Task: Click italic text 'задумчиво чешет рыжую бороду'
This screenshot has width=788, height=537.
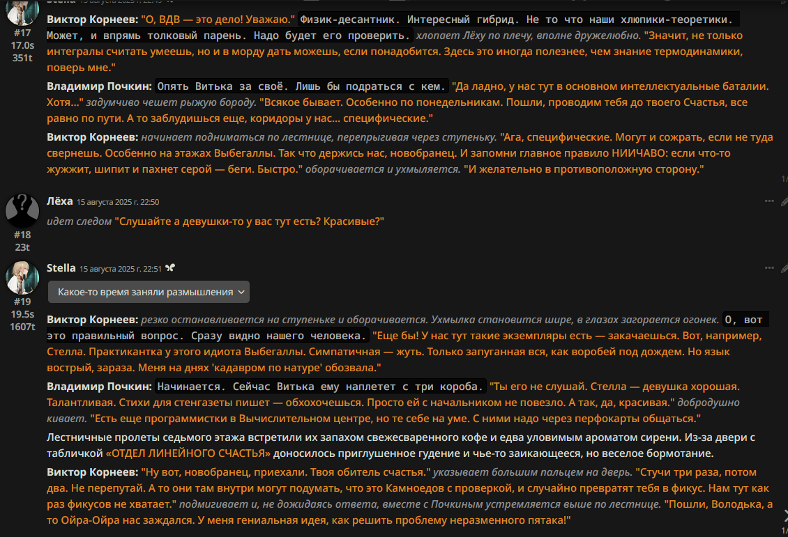Action: point(171,102)
